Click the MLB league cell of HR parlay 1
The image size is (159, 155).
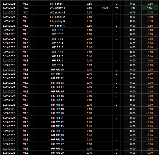point(26,4)
